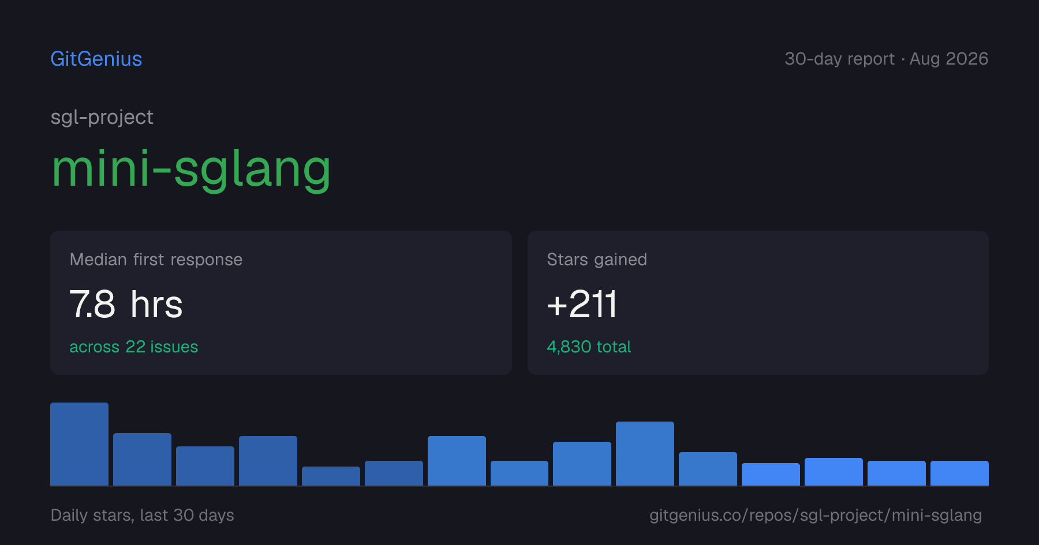Click the 7.8 hrs value
Image resolution: width=1039 pixels, height=545 pixels.
pos(126,305)
